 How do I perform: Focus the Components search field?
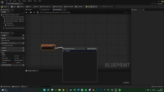pos(16,12)
